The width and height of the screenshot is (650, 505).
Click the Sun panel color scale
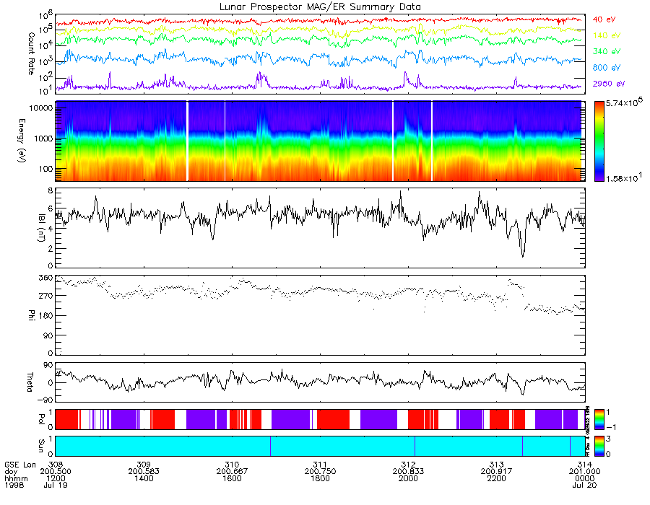coord(599,446)
